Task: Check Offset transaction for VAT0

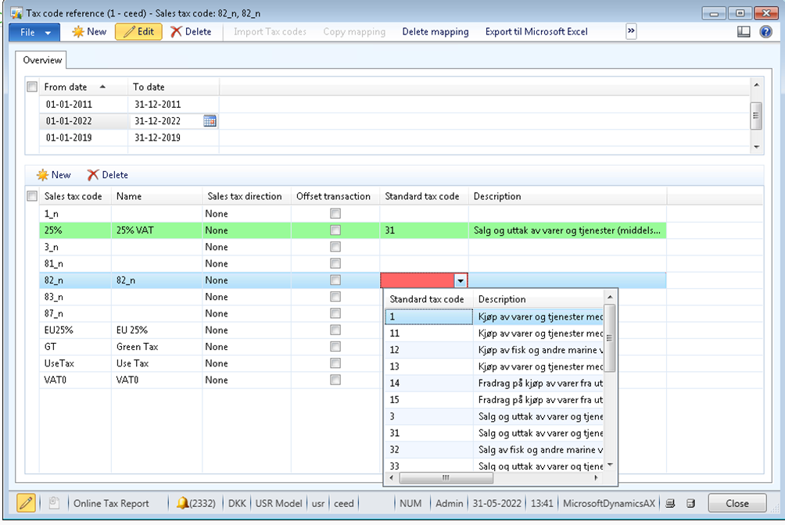Action: pyautogui.click(x=335, y=380)
